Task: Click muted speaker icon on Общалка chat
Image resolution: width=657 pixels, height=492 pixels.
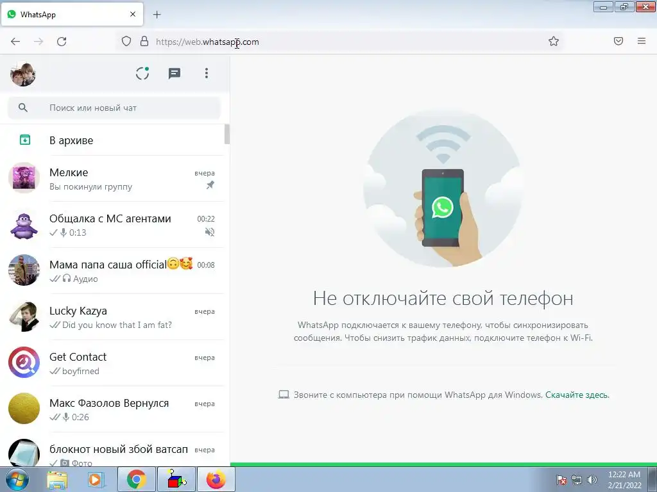Action: coord(210,232)
